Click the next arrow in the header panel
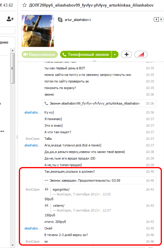The height and width of the screenshot is (248, 164). tap(161, 19)
